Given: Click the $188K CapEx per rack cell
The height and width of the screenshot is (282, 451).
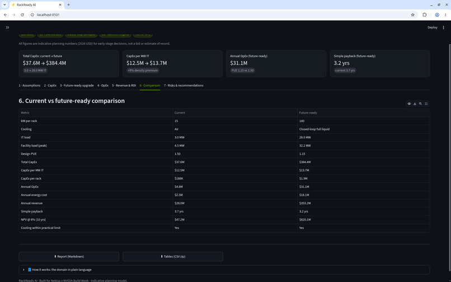Looking at the screenshot, I should click(x=234, y=178).
